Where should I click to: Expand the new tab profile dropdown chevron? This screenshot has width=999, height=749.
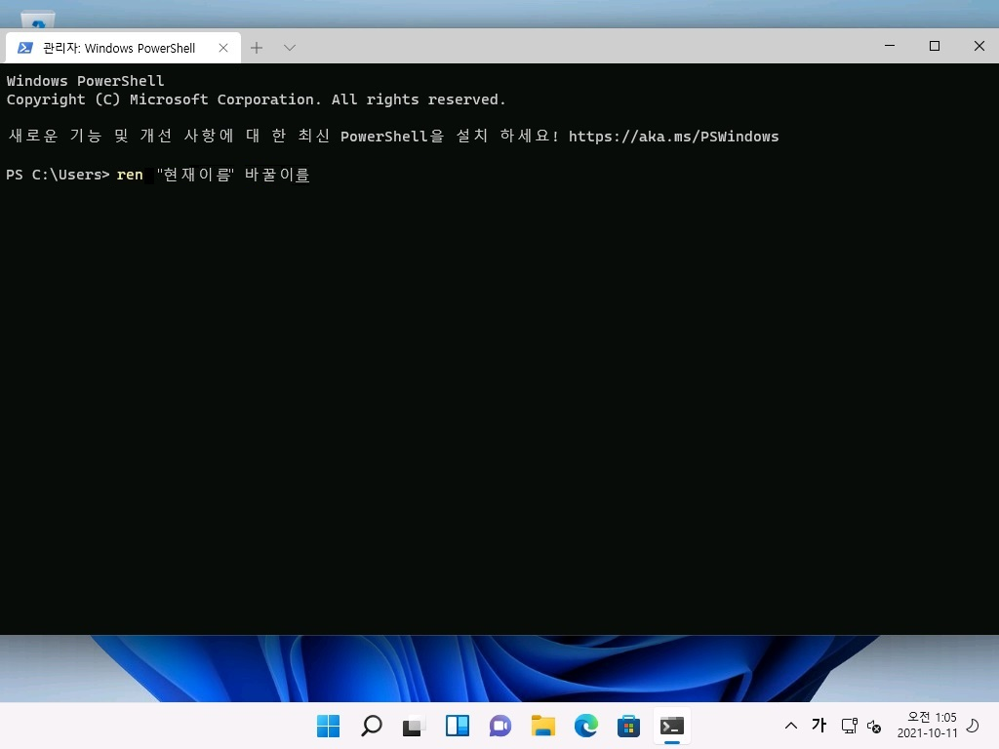[289, 48]
